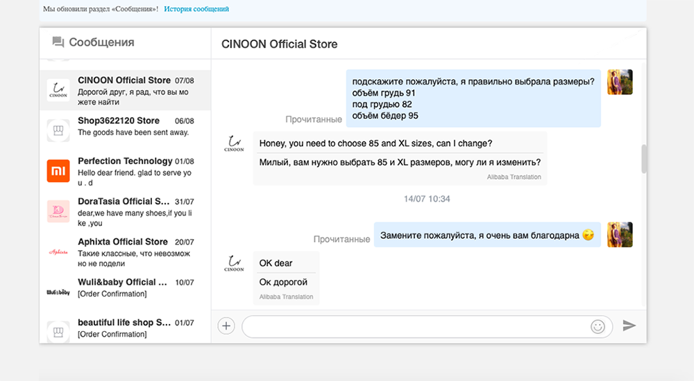Viewport: 694px width, 381px height.
Task: Click 'Прочитанные' status beside size question
Action: point(314,119)
